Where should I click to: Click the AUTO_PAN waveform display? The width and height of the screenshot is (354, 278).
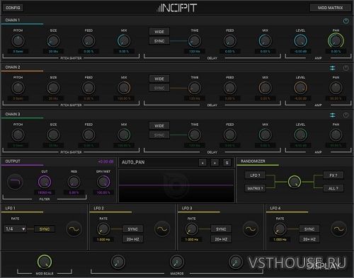click(176, 185)
